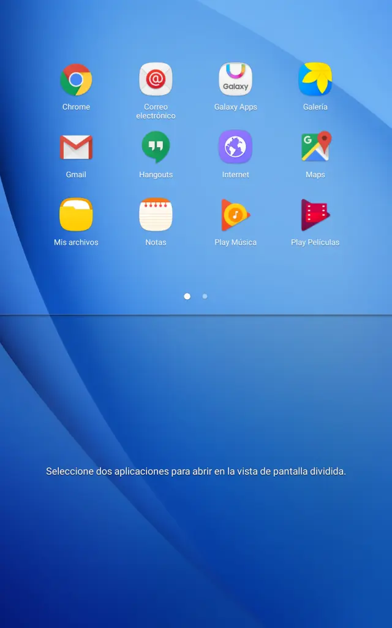
Task: Launch the Gmail envelope icon
Action: pyautogui.click(x=76, y=148)
